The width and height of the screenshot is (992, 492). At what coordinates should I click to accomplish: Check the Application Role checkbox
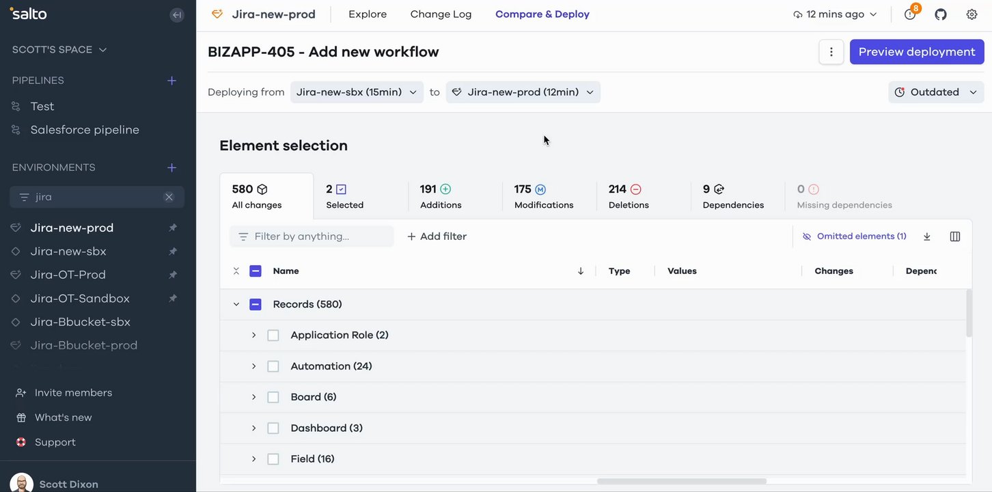point(273,336)
